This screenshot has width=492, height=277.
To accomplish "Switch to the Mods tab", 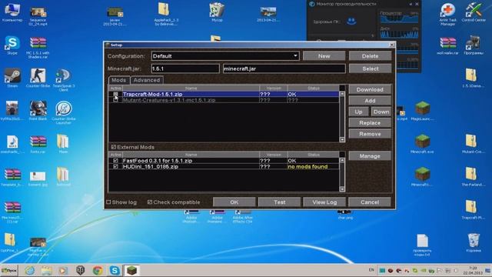I will pos(119,80).
